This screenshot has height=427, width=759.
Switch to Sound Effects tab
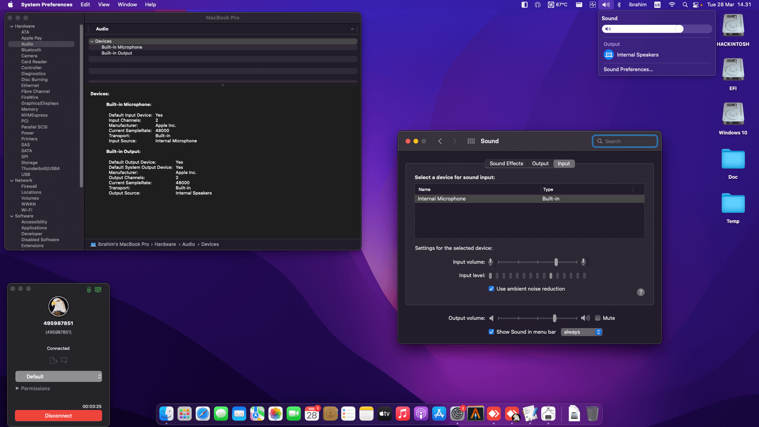click(x=506, y=164)
